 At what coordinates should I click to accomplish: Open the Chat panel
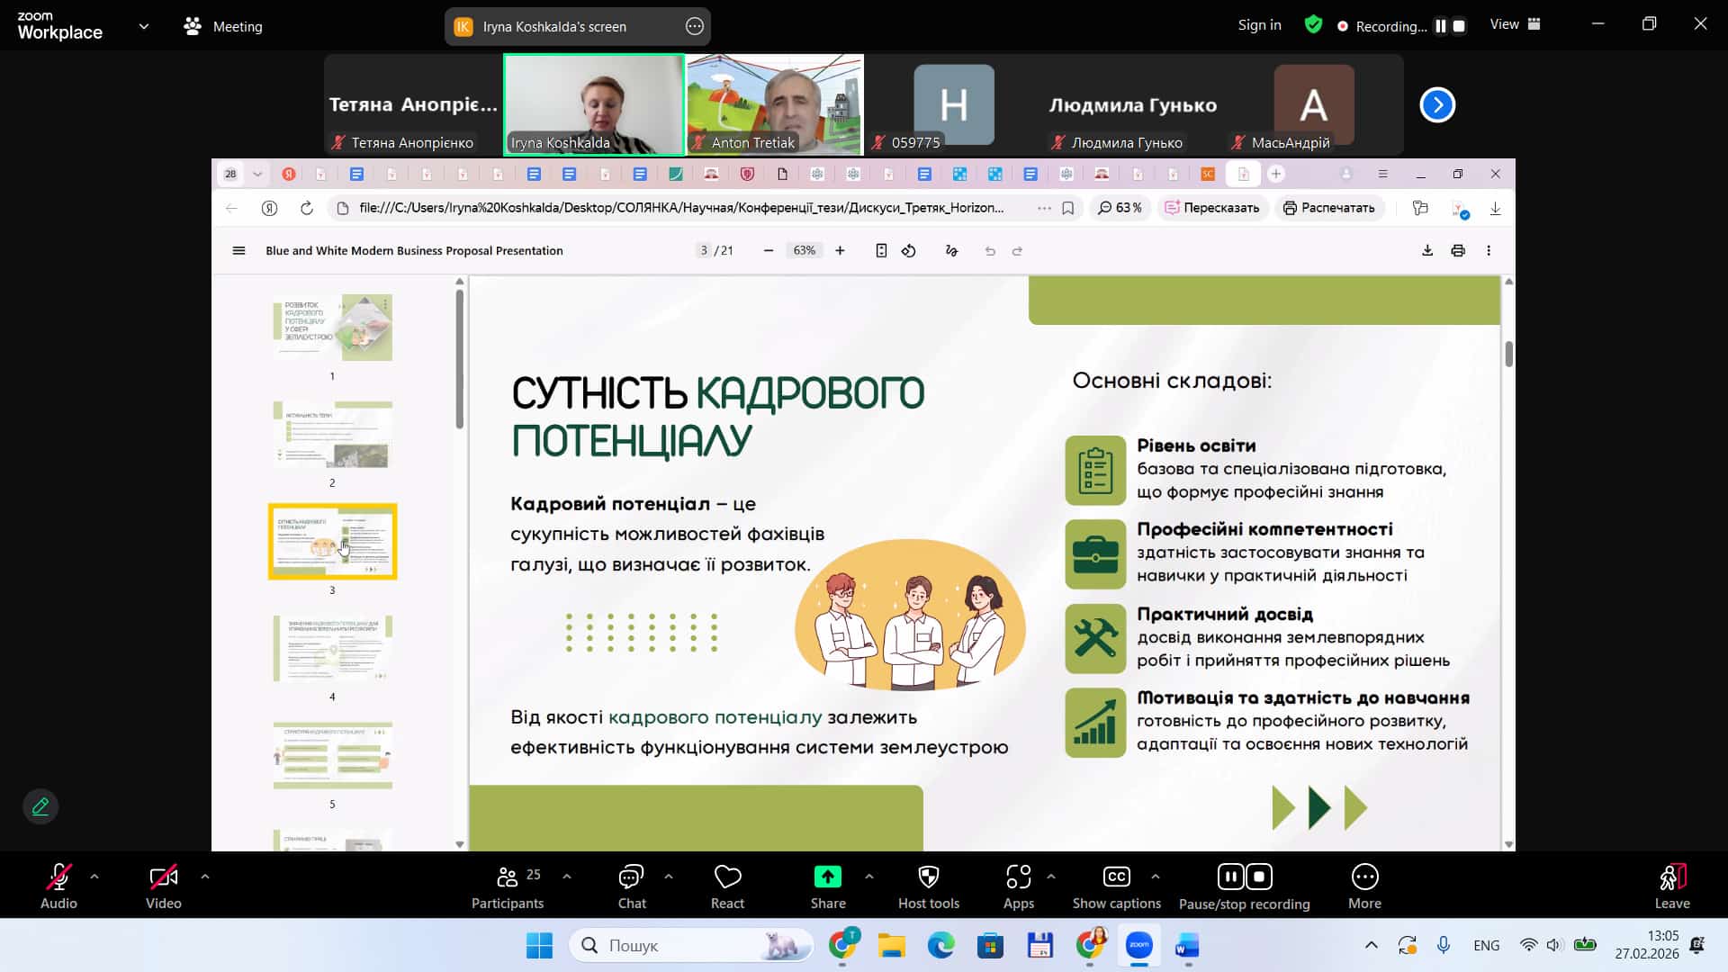[x=631, y=877]
